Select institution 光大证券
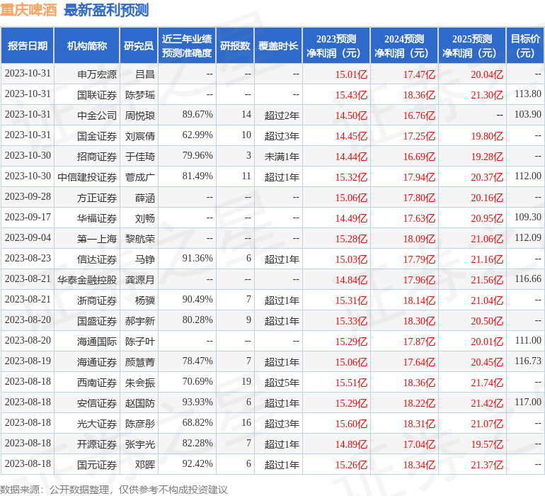The width and height of the screenshot is (545, 496). coord(97,424)
